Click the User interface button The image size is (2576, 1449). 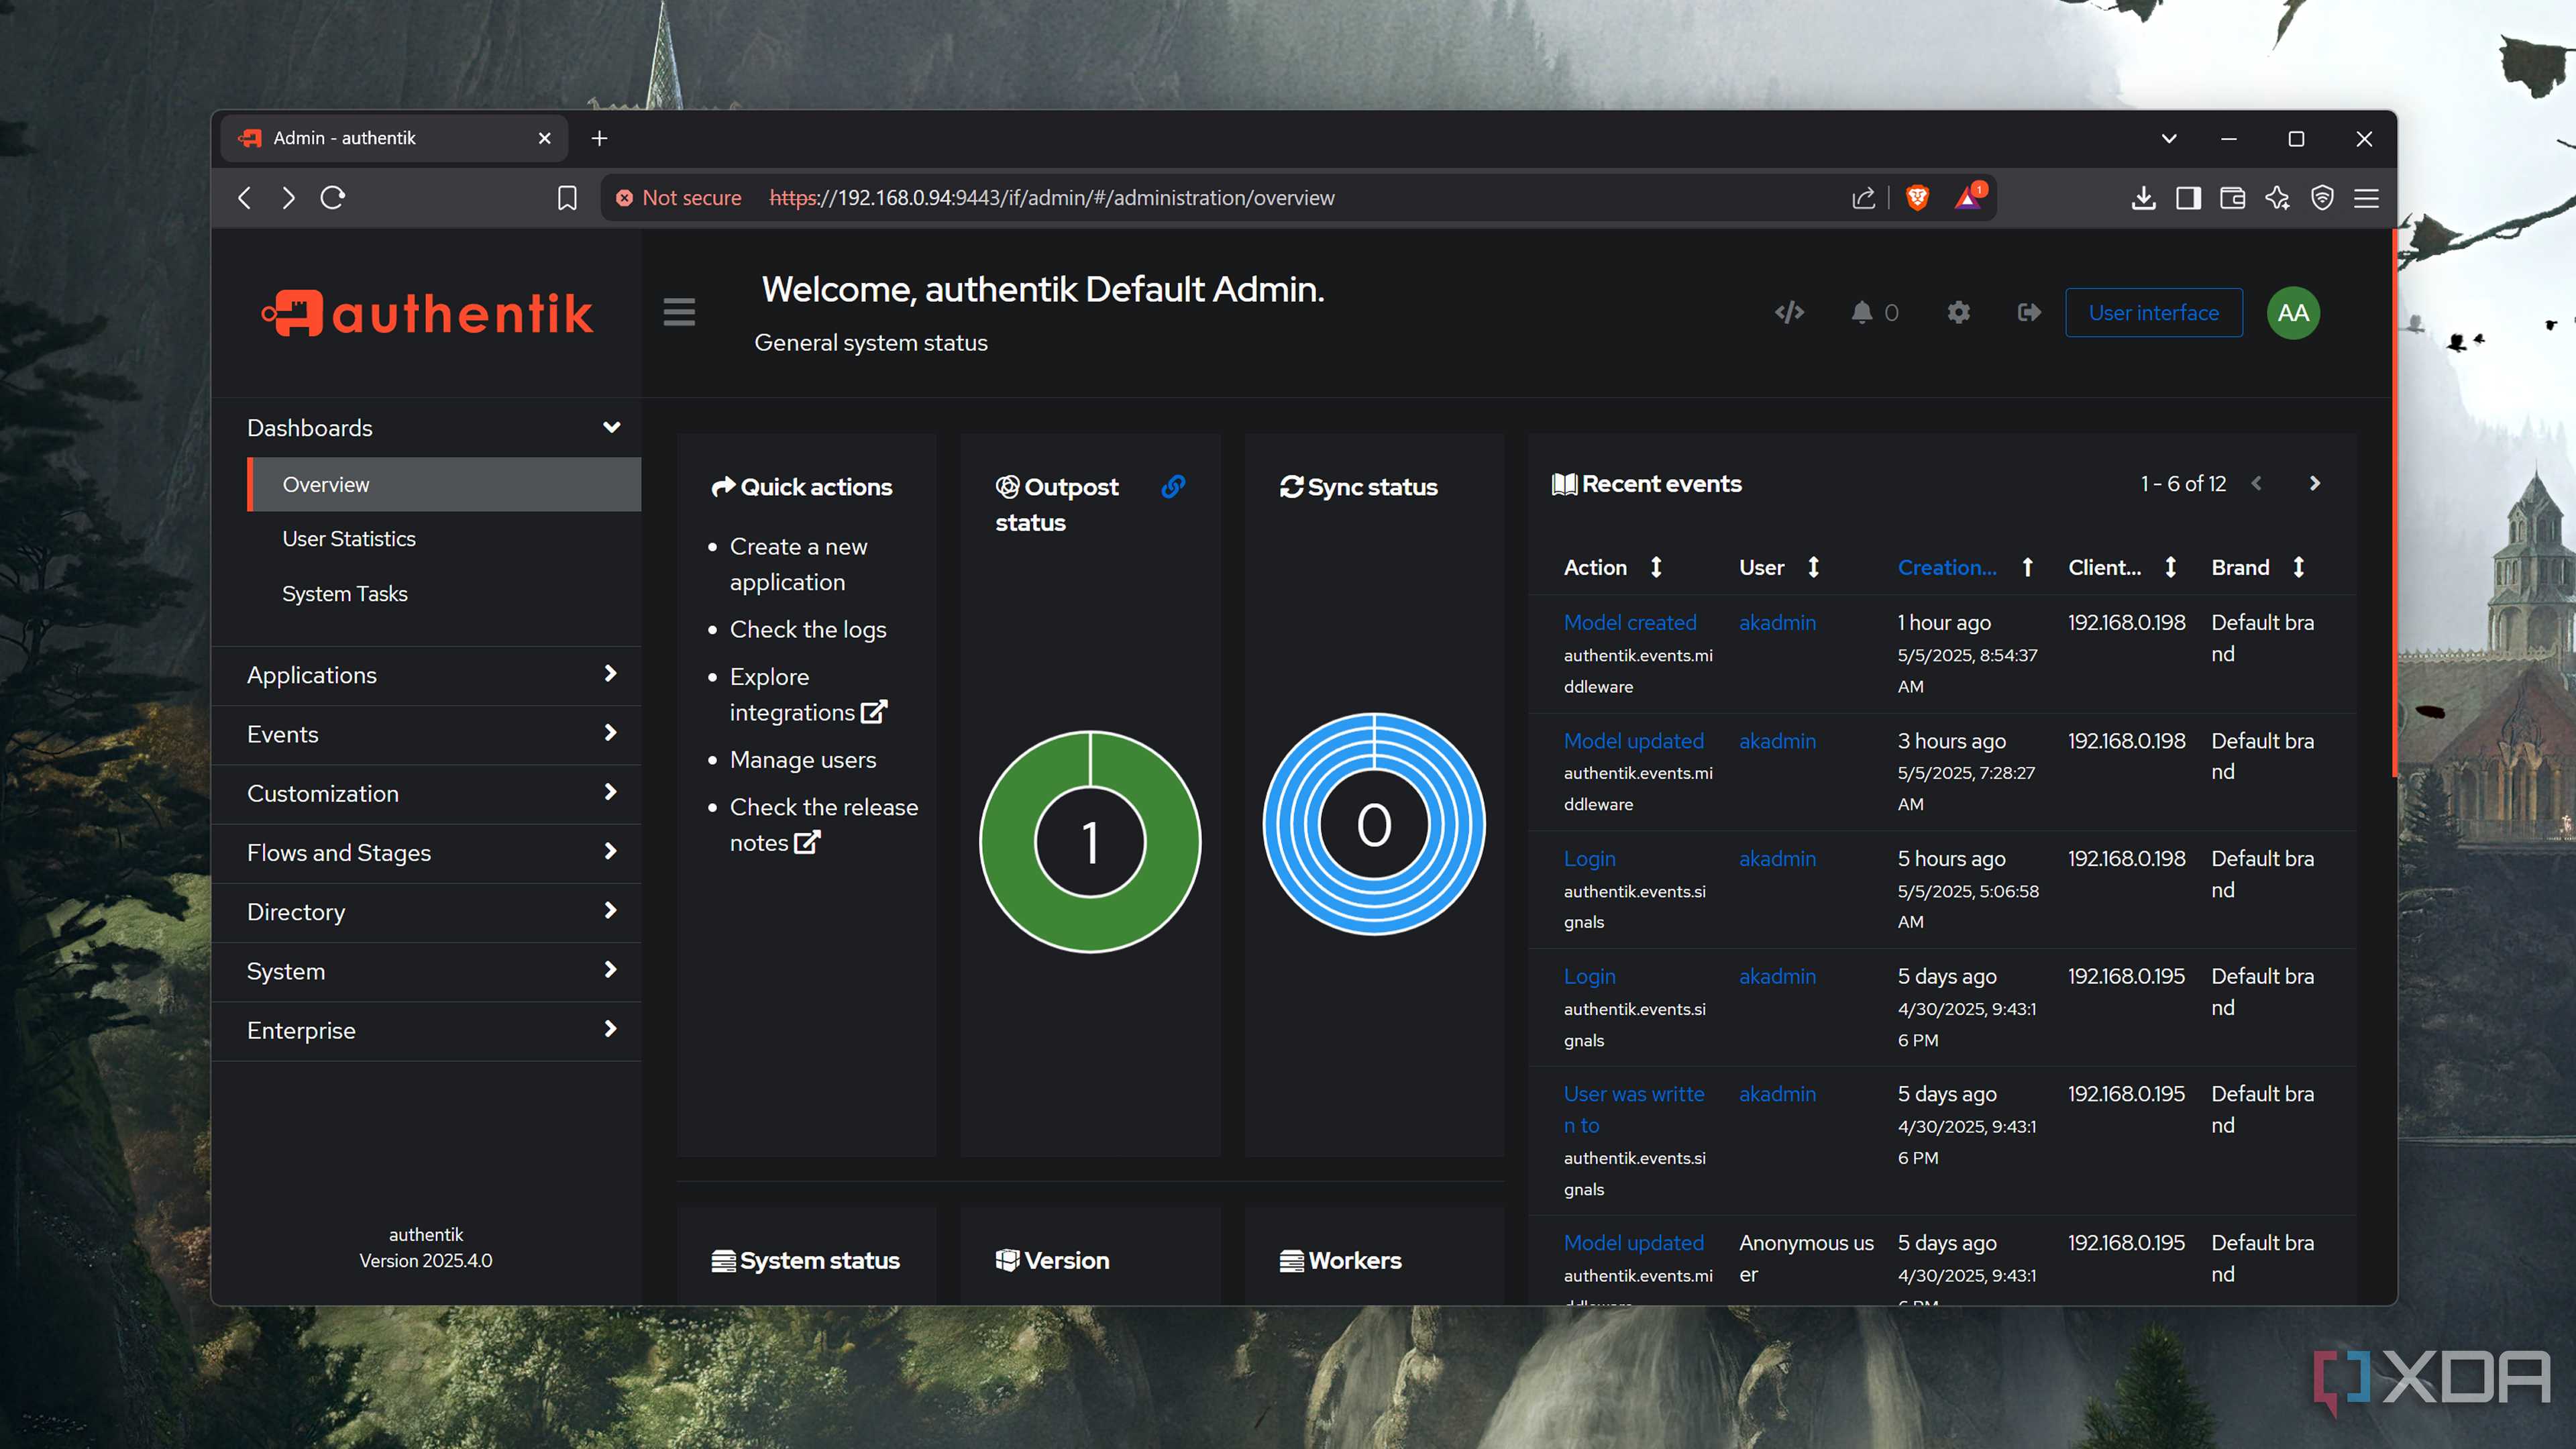coord(2153,313)
